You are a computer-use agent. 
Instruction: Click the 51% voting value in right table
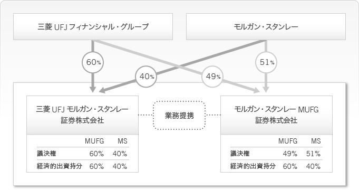point(313,154)
